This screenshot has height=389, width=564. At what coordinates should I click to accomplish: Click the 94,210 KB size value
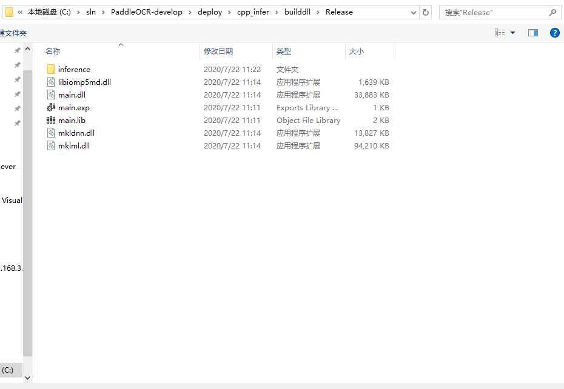click(372, 145)
